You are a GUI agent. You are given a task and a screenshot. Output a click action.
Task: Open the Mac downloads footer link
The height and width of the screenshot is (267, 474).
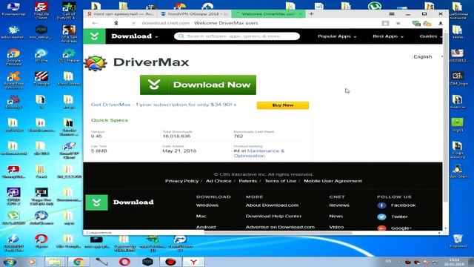[201, 216]
